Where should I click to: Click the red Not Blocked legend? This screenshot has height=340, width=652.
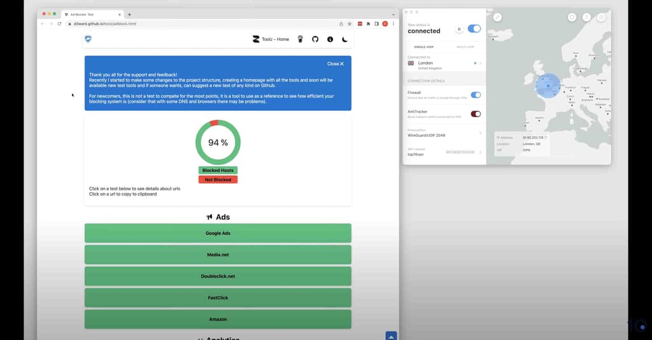[218, 180]
